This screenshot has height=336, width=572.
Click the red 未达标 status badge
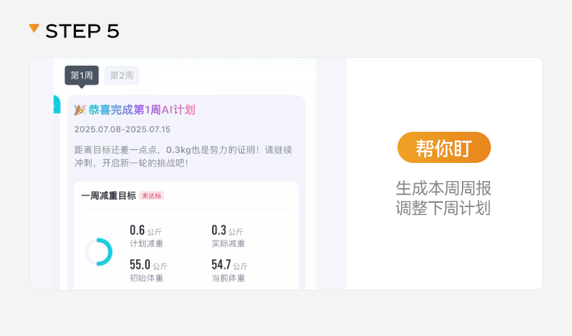click(152, 196)
